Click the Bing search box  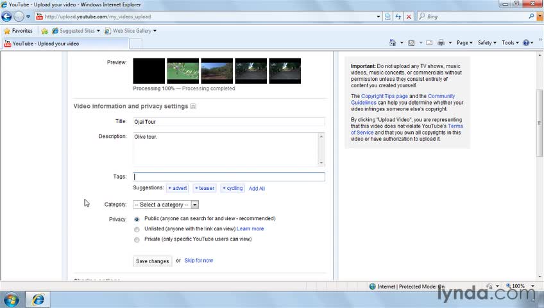[x=473, y=16]
